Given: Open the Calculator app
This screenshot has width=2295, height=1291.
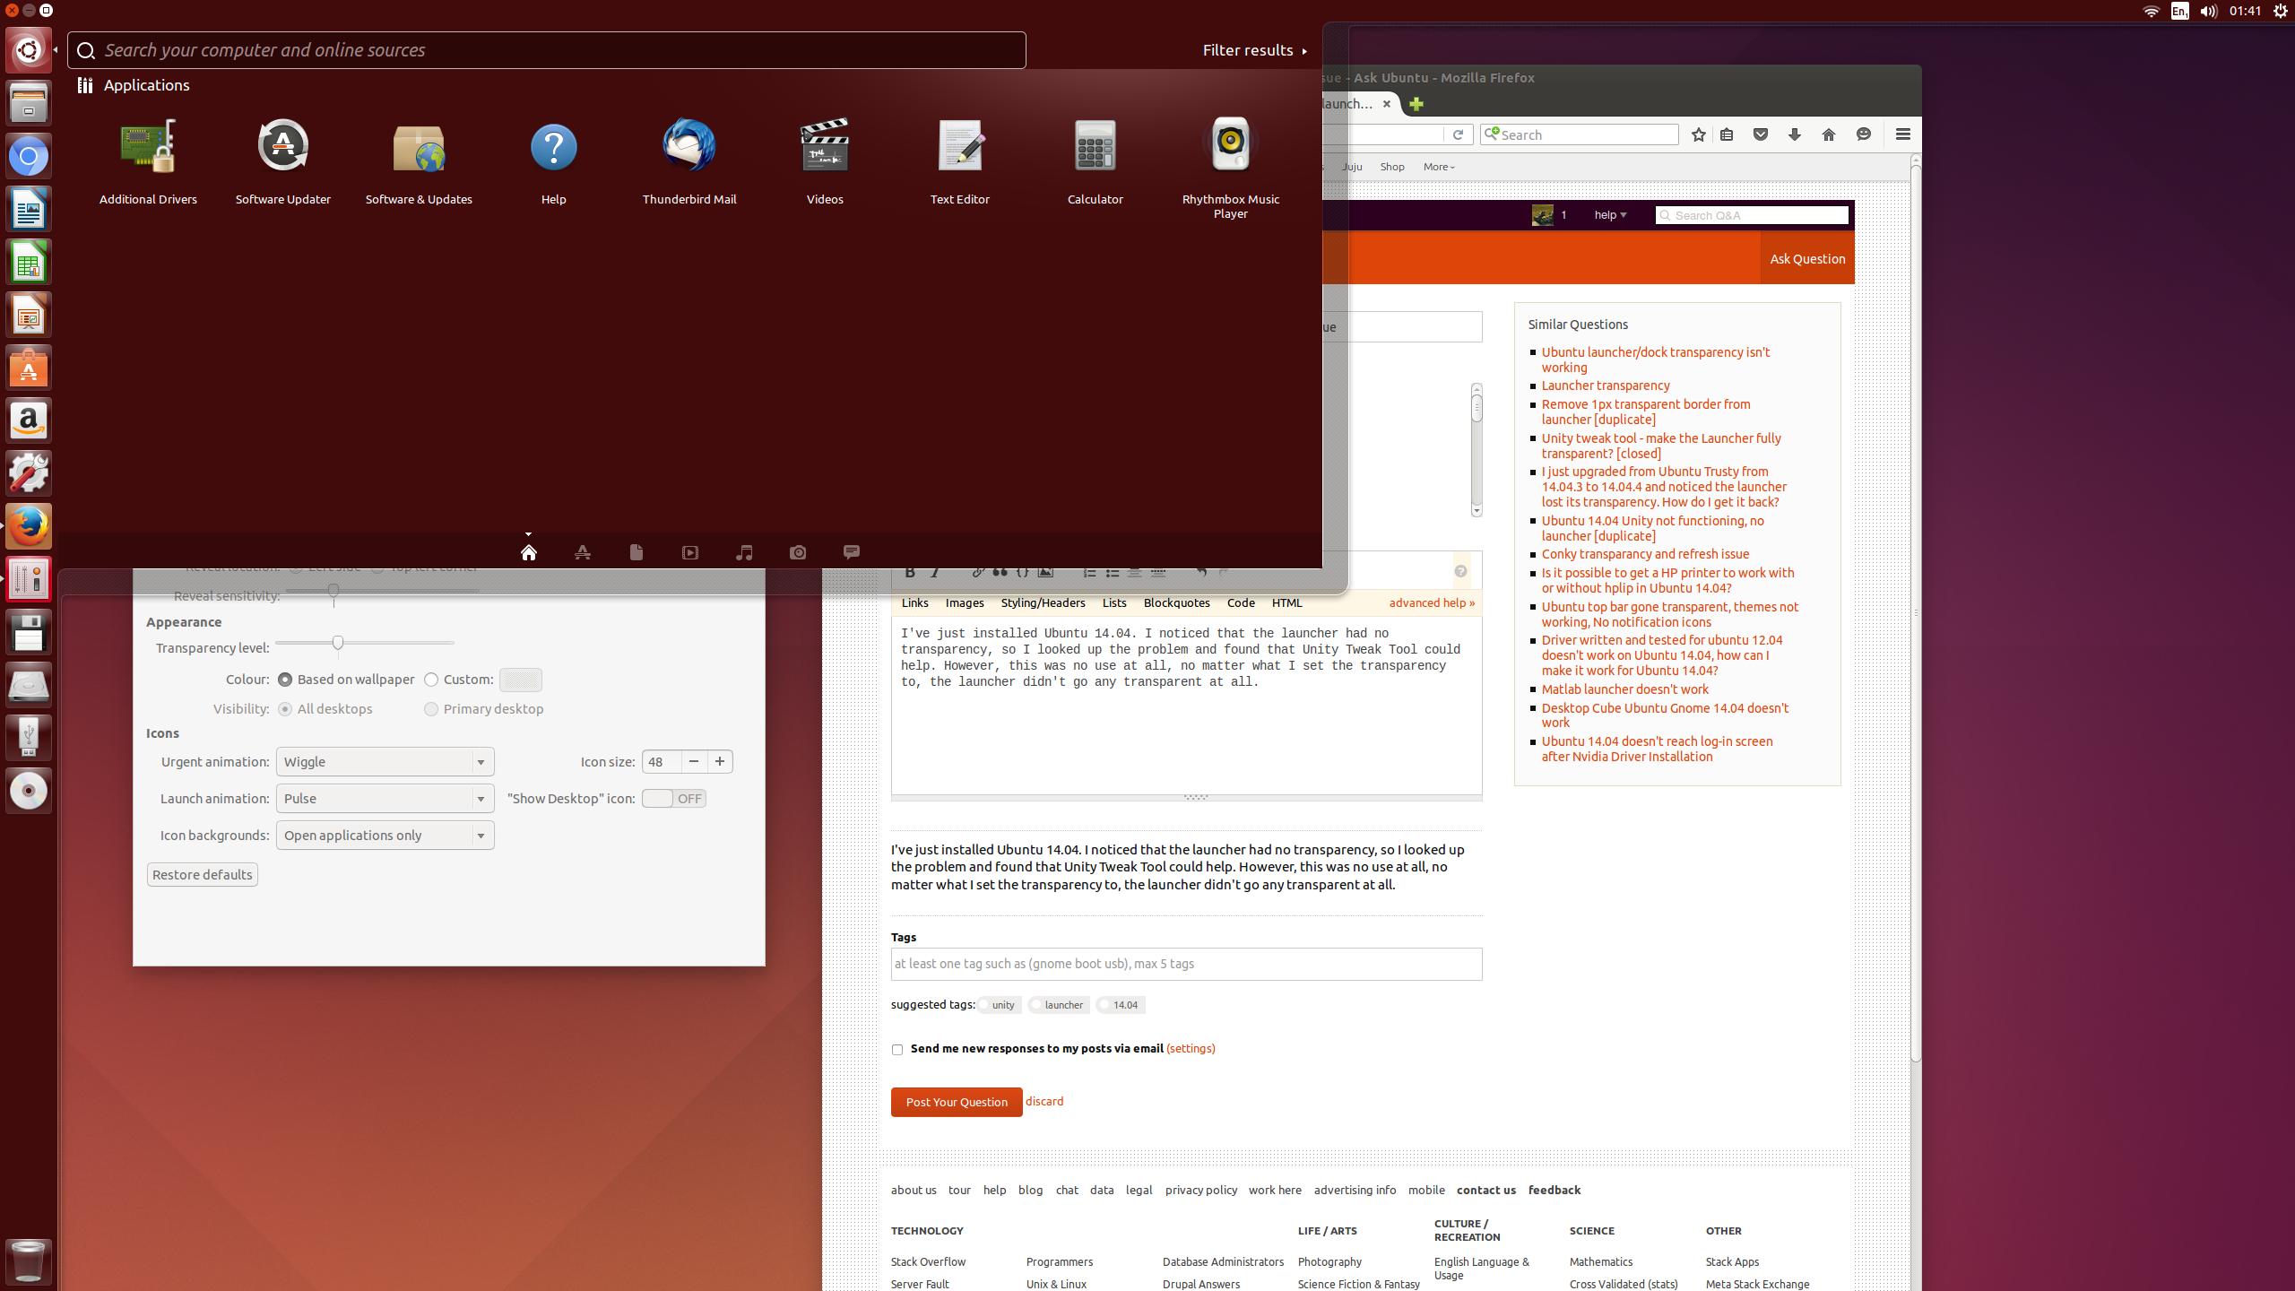Looking at the screenshot, I should tap(1096, 161).
